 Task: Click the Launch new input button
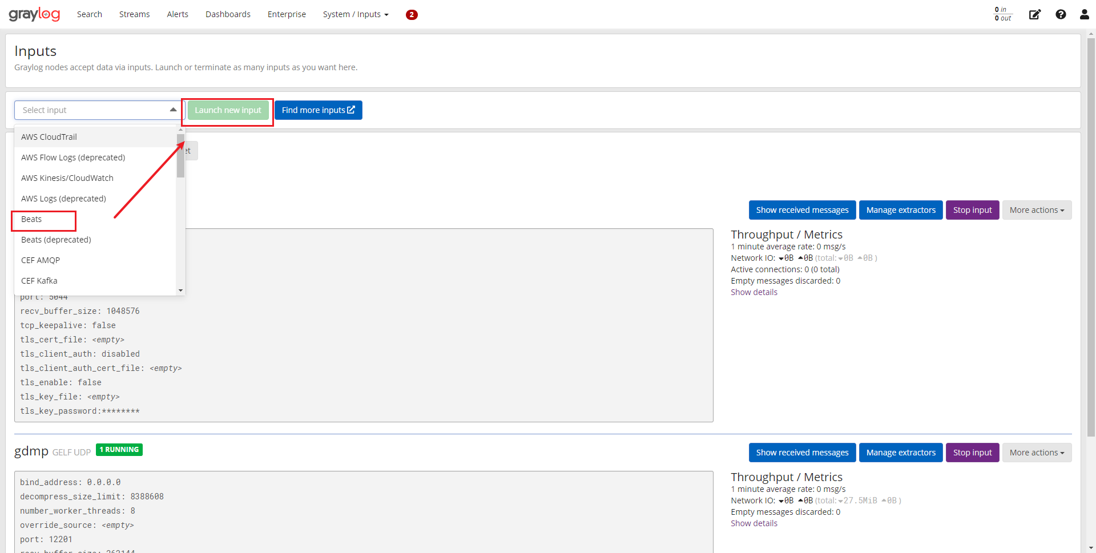coord(227,110)
